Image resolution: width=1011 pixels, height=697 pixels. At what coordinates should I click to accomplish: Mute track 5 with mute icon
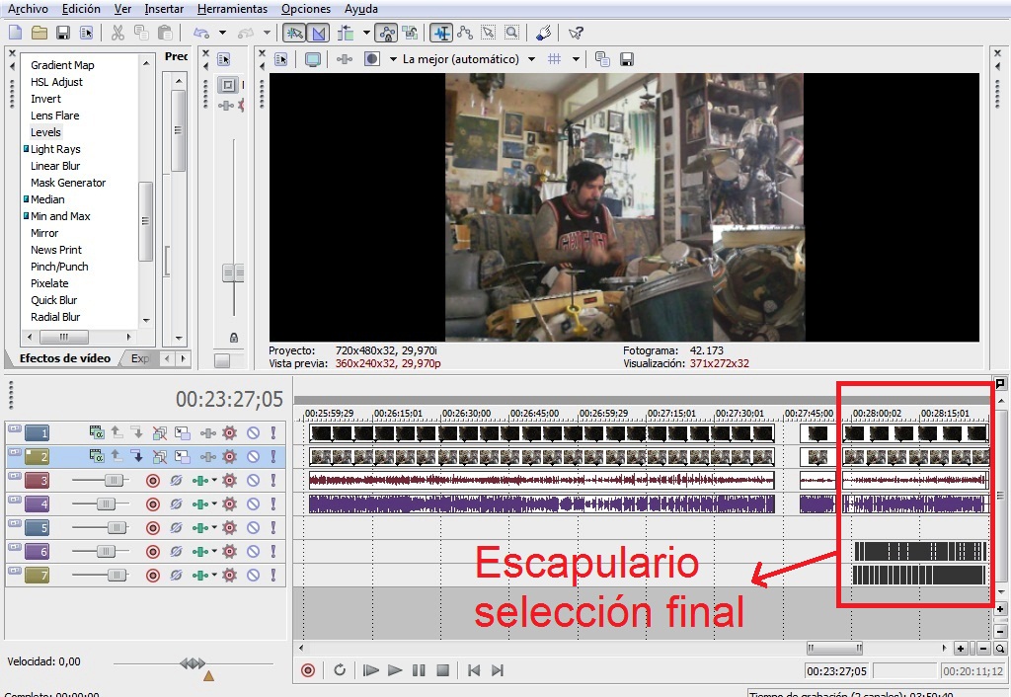[254, 528]
